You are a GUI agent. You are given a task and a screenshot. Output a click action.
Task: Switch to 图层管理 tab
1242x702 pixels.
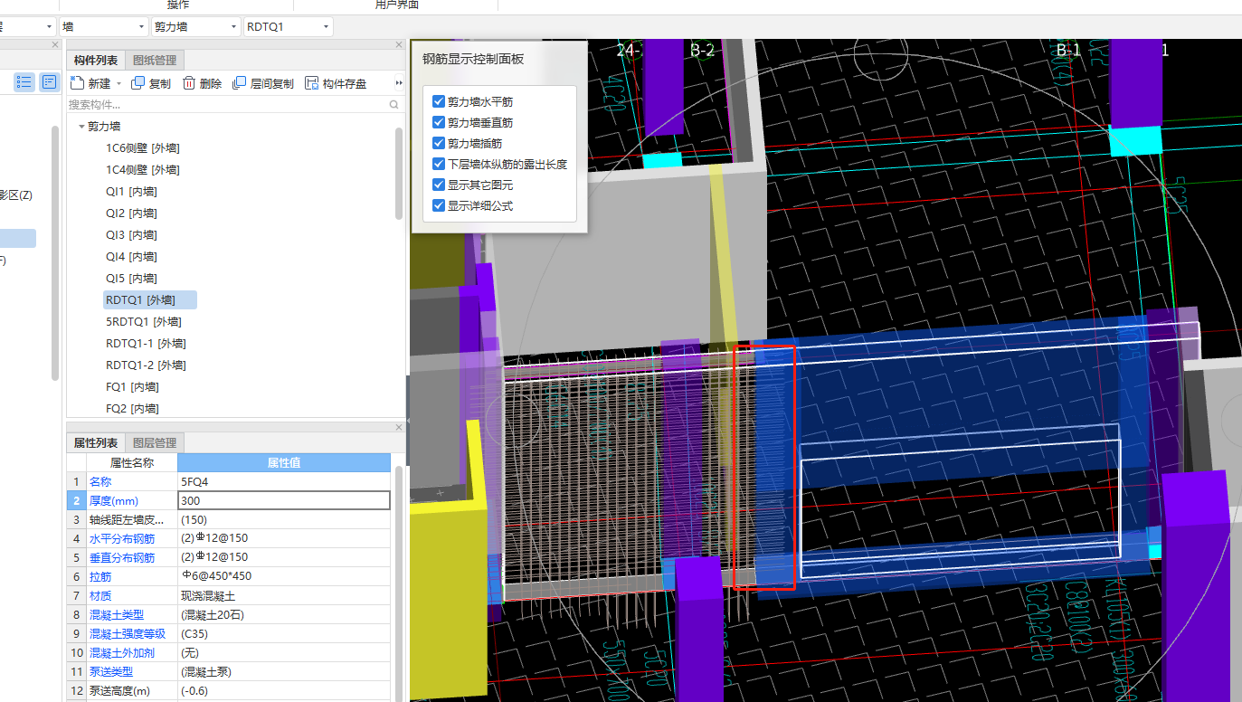pos(155,443)
